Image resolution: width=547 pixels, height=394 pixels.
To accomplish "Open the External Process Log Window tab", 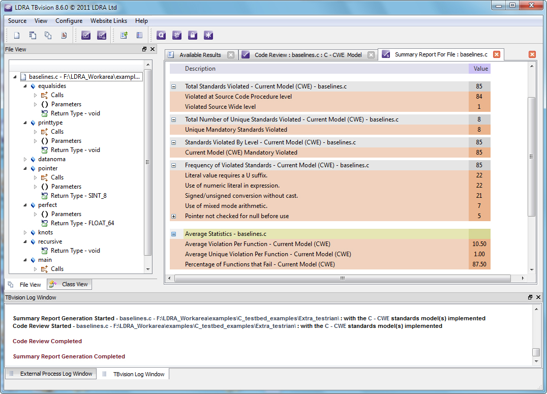I will 51,374.
